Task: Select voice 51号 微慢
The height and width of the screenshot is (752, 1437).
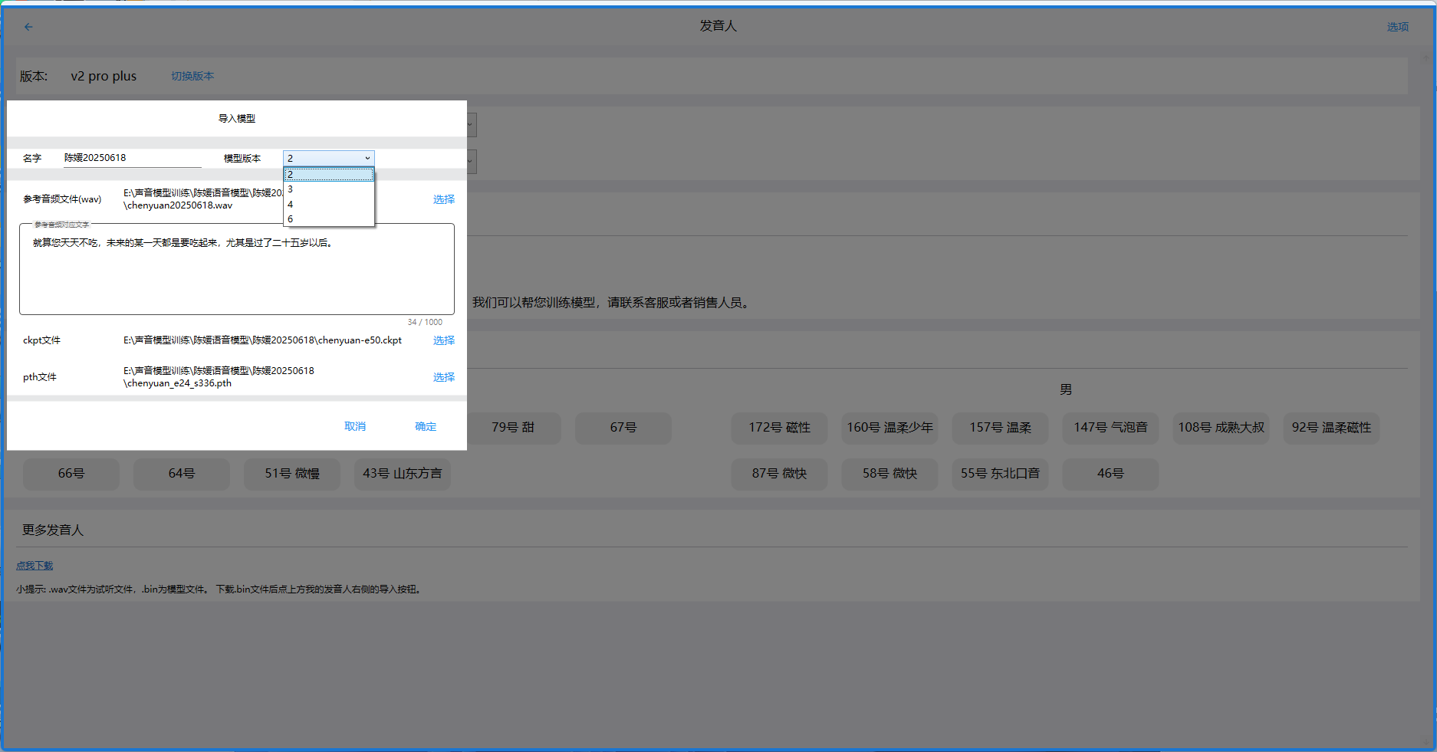Action: [x=292, y=474]
